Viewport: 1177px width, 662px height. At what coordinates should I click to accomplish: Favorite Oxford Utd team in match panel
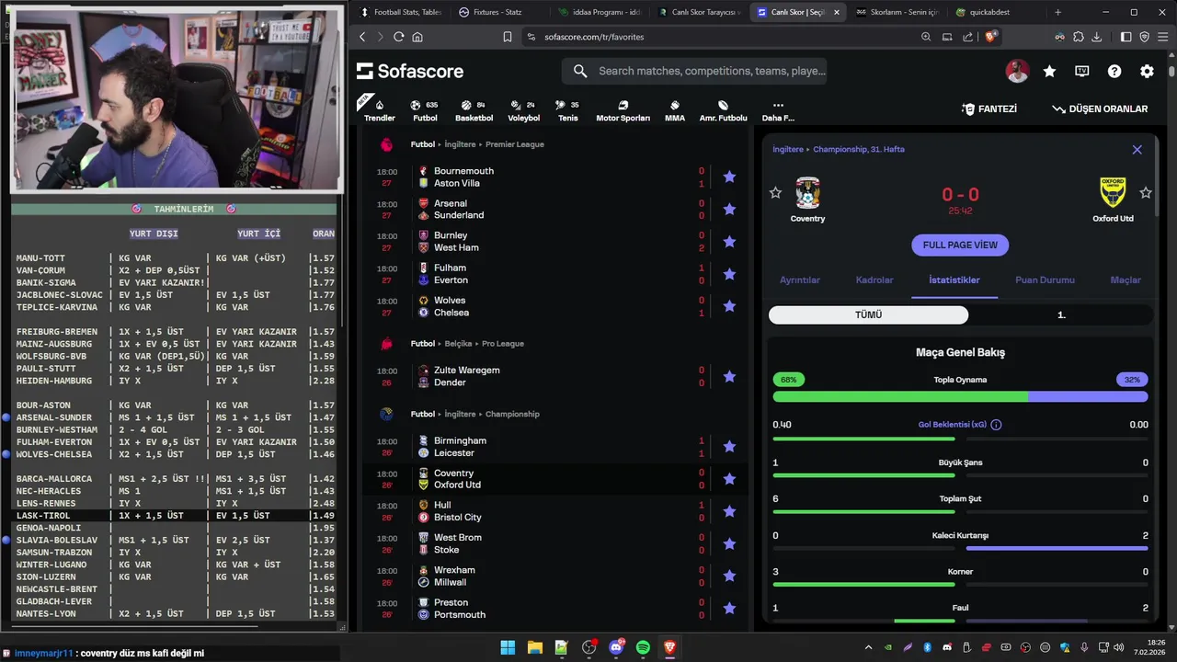pos(1146,192)
